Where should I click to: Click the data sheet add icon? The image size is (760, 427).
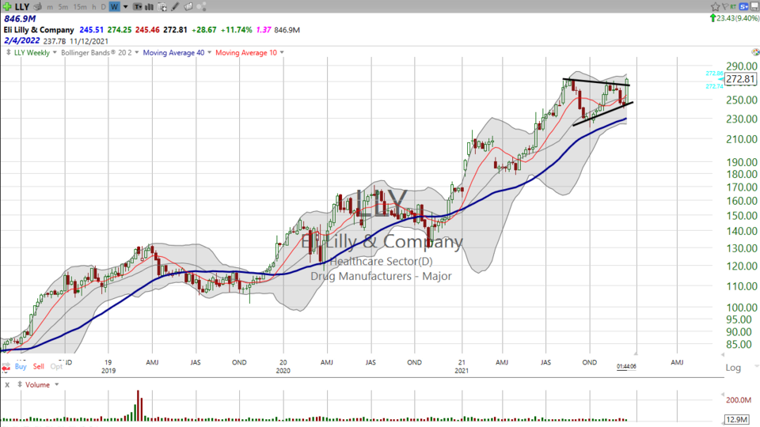pos(162,7)
